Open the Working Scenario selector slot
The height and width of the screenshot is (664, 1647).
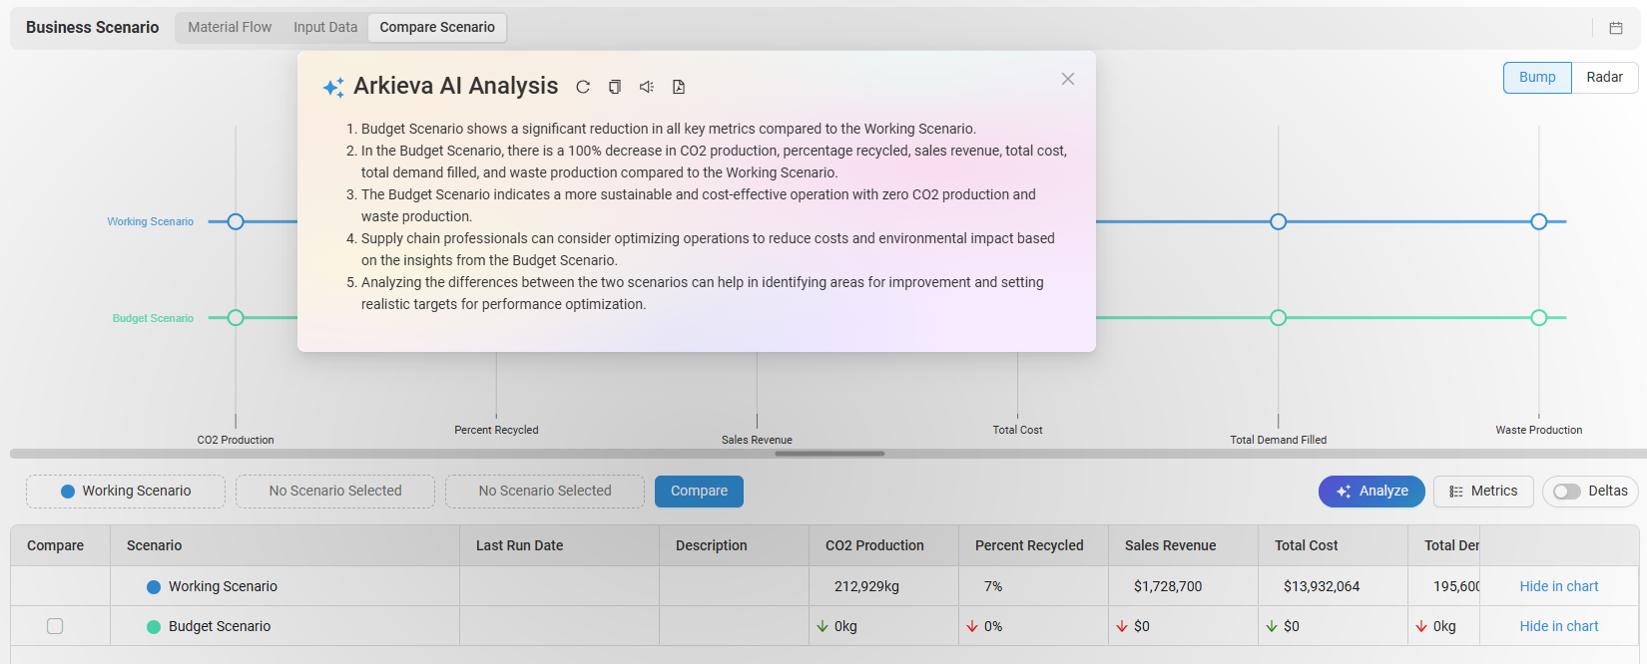(126, 492)
